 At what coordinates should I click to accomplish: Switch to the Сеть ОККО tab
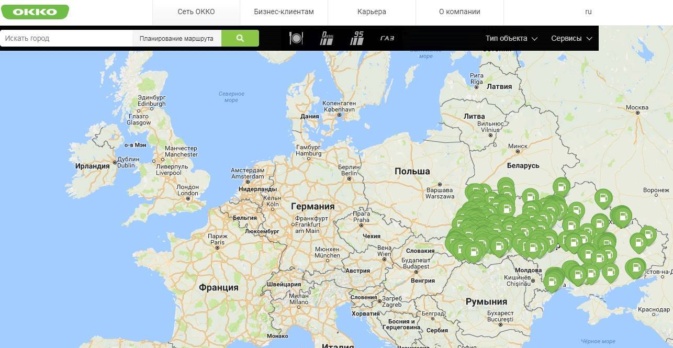[x=196, y=12]
